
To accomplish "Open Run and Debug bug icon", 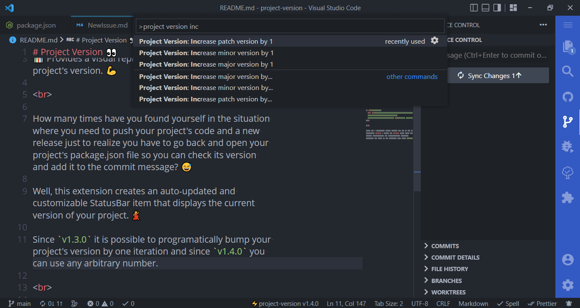I will click(568, 147).
